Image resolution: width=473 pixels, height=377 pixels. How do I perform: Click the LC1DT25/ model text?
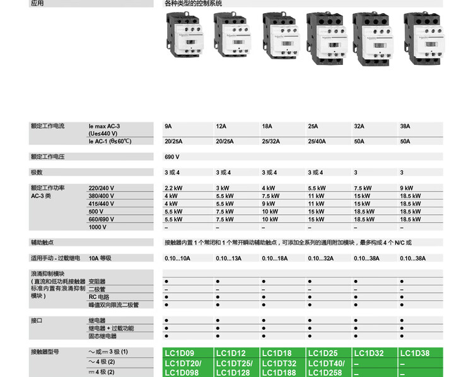pyautogui.click(x=235, y=363)
